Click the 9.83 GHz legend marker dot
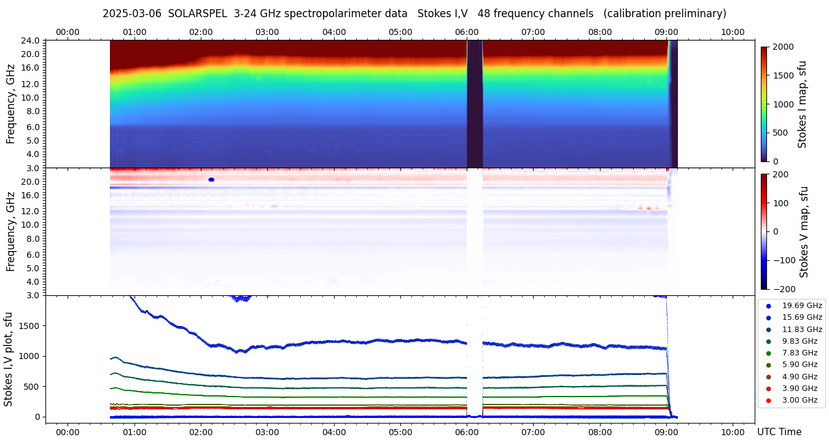The width and height of the screenshot is (829, 445). [768, 341]
